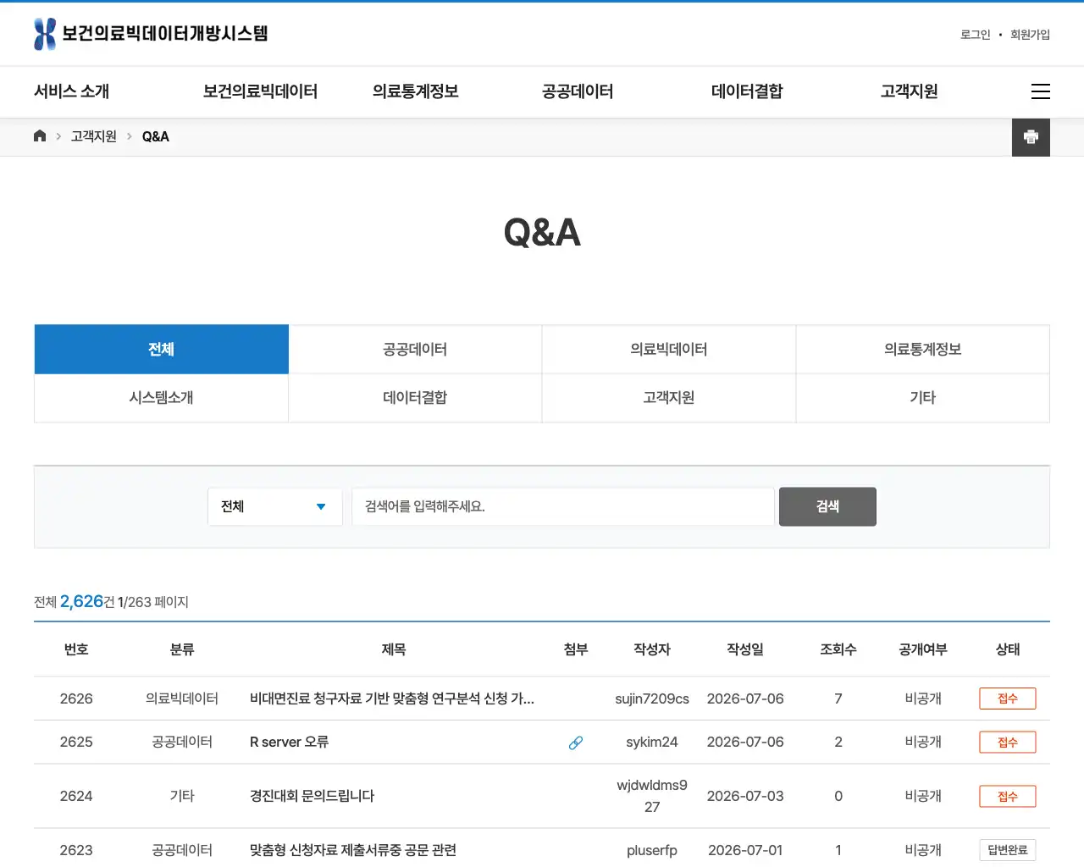Image resolution: width=1084 pixels, height=867 pixels.
Task: Select the 의료빅데이터 category tab
Action: [x=669, y=349]
